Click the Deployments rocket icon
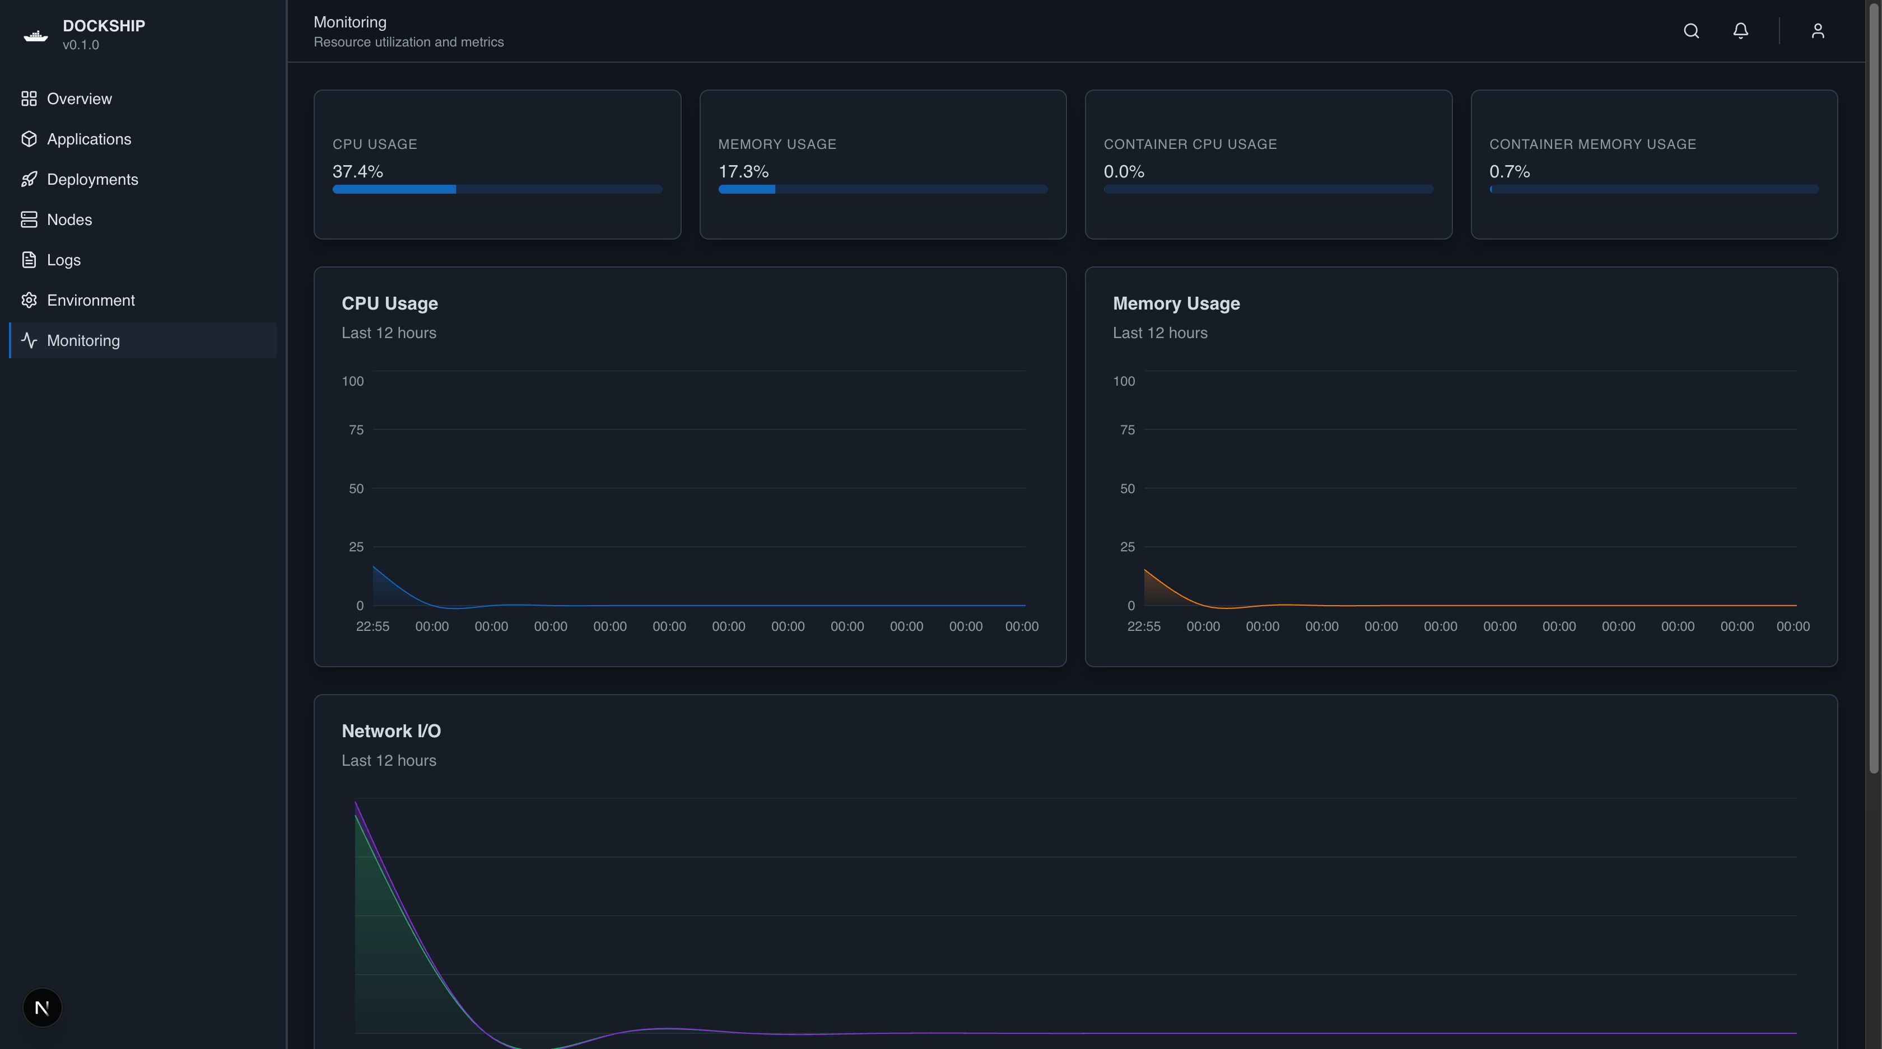Screen dimensions: 1882x1049 click(x=29, y=179)
